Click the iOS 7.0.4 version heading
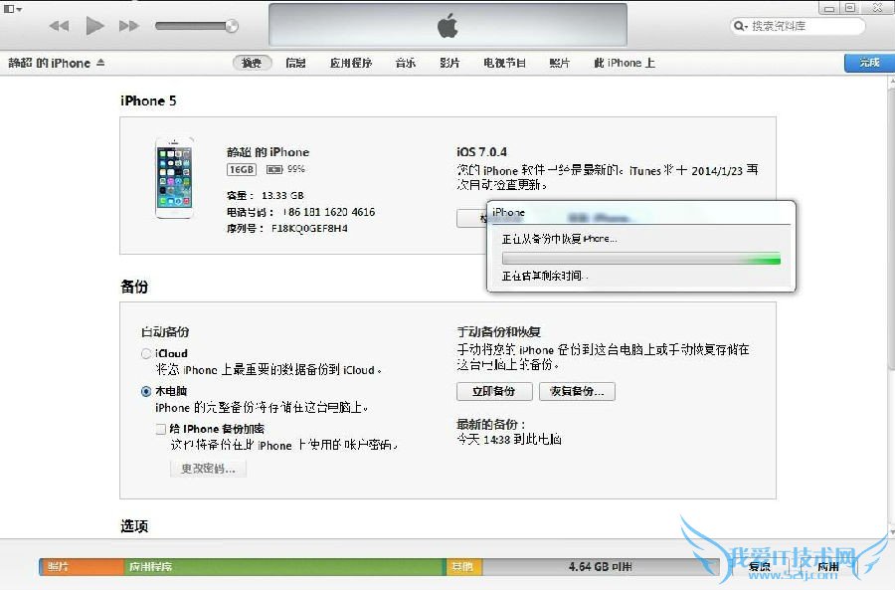 (x=481, y=152)
